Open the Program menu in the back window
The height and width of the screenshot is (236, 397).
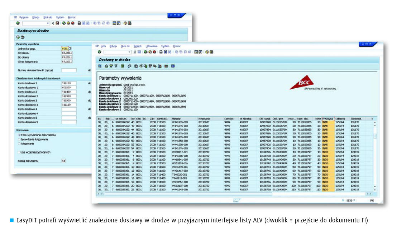(24, 17)
